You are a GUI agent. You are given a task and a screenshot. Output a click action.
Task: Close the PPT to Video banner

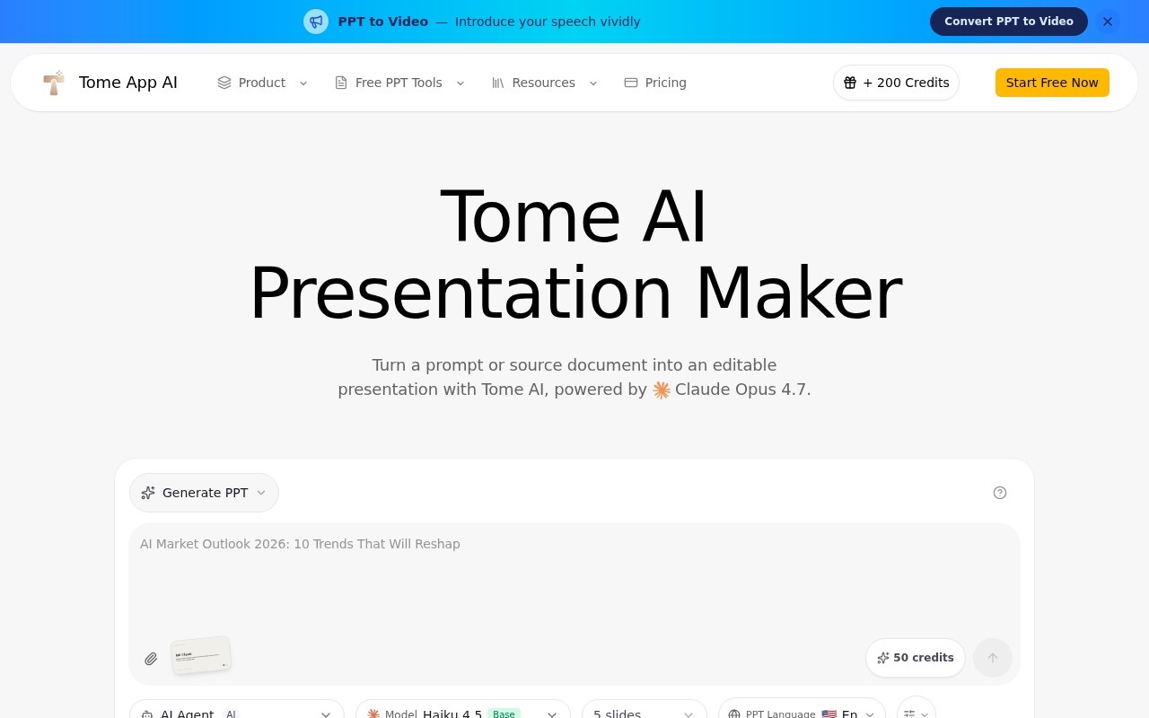1108,22
